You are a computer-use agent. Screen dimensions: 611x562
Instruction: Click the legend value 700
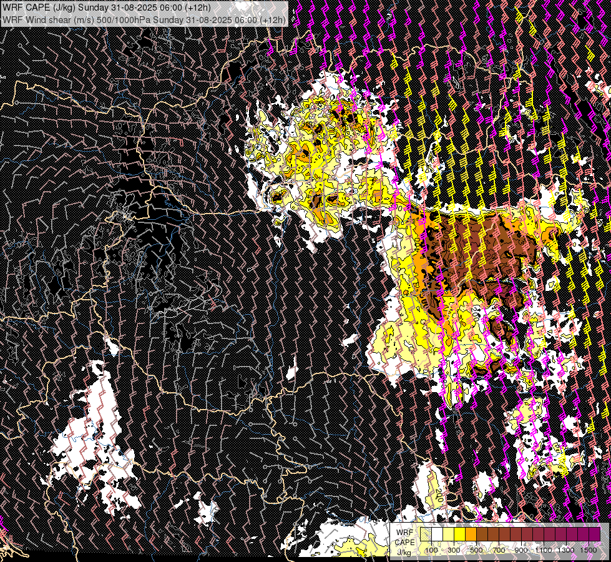pyautogui.click(x=499, y=550)
